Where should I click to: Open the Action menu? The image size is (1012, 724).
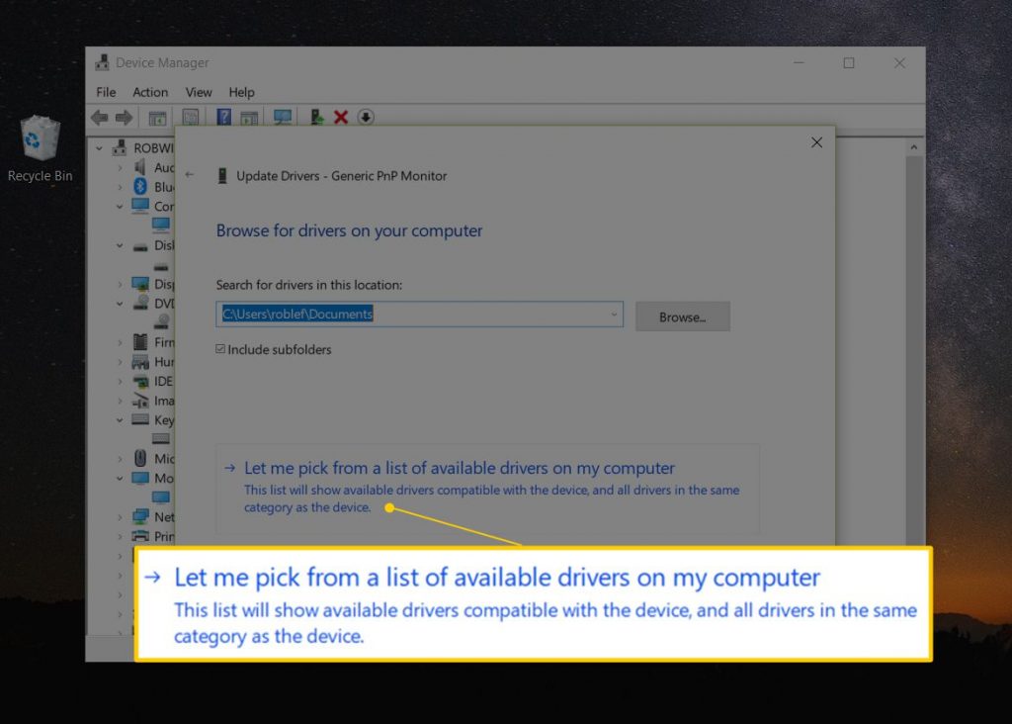coord(150,92)
